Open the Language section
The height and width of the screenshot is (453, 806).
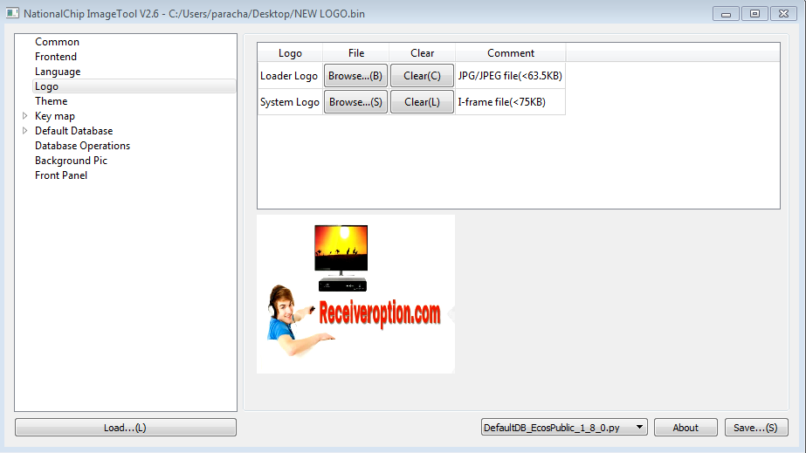58,72
